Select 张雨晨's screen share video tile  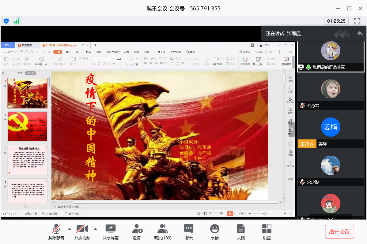point(331,56)
